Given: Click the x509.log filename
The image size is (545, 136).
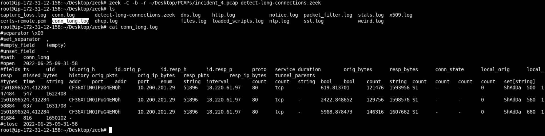Looking at the screenshot, I should (x=401, y=15).
